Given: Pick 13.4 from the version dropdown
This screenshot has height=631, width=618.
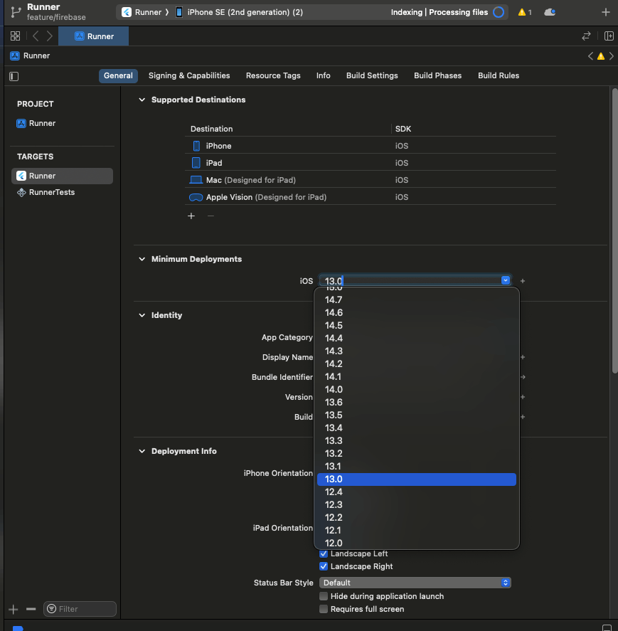Looking at the screenshot, I should pos(417,428).
